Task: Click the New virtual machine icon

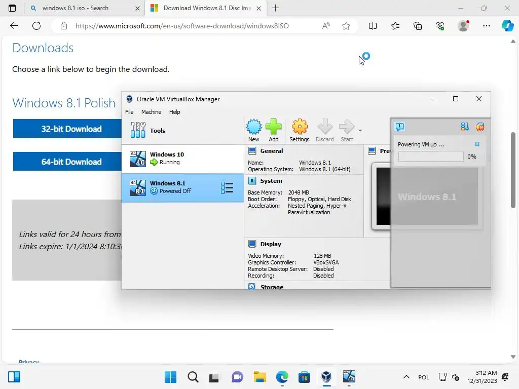Action: (x=253, y=130)
